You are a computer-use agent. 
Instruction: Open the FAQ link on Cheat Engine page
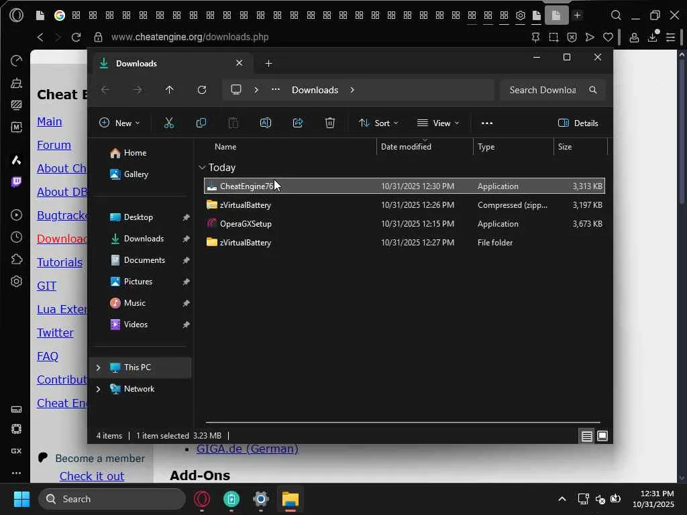(48, 356)
